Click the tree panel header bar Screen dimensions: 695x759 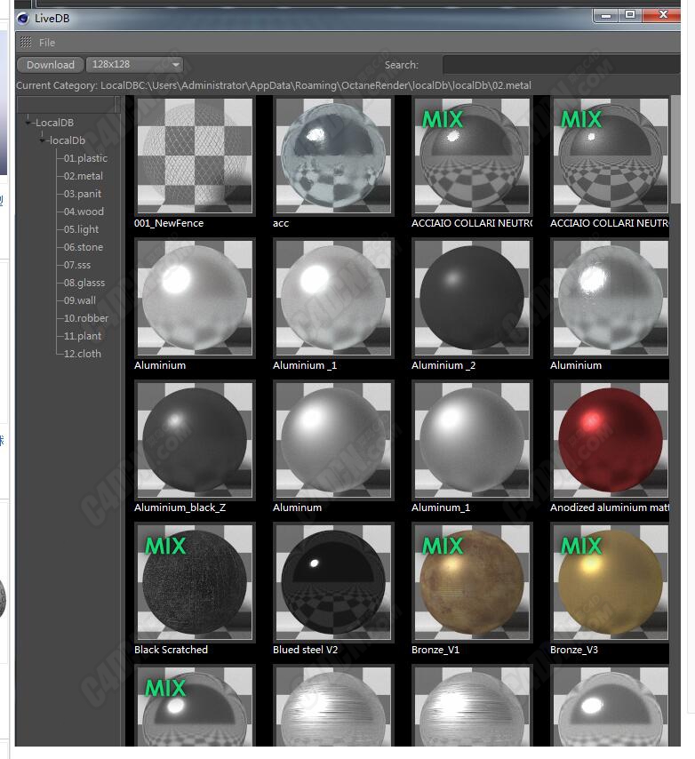(68, 104)
